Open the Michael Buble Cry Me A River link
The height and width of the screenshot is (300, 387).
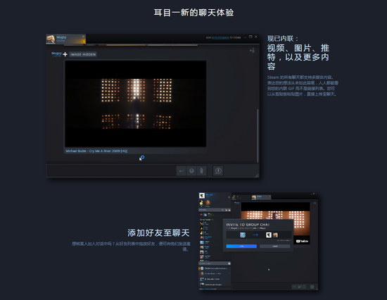click(x=96, y=151)
